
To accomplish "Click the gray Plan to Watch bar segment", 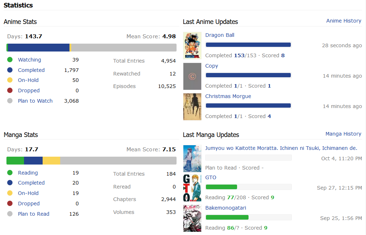I will tap(124, 48).
